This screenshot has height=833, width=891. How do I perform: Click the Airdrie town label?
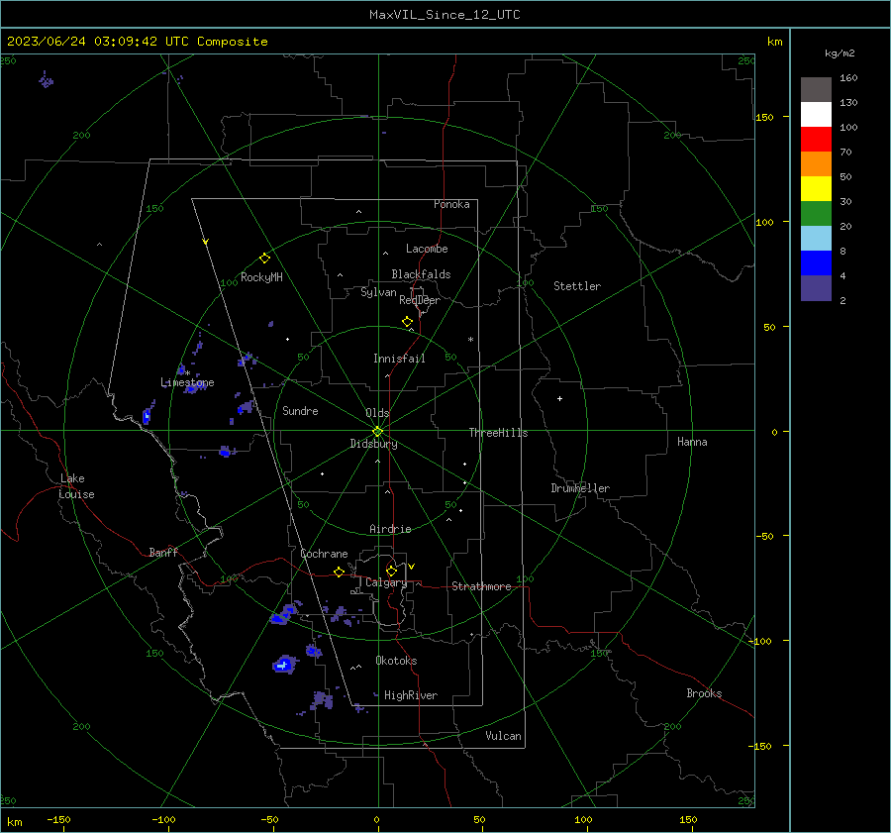[390, 529]
